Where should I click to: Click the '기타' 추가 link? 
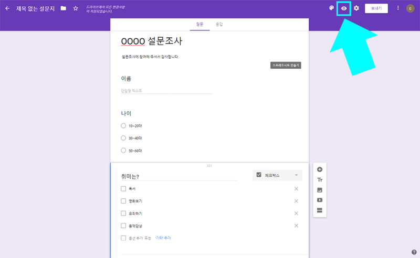pyautogui.click(x=163, y=238)
